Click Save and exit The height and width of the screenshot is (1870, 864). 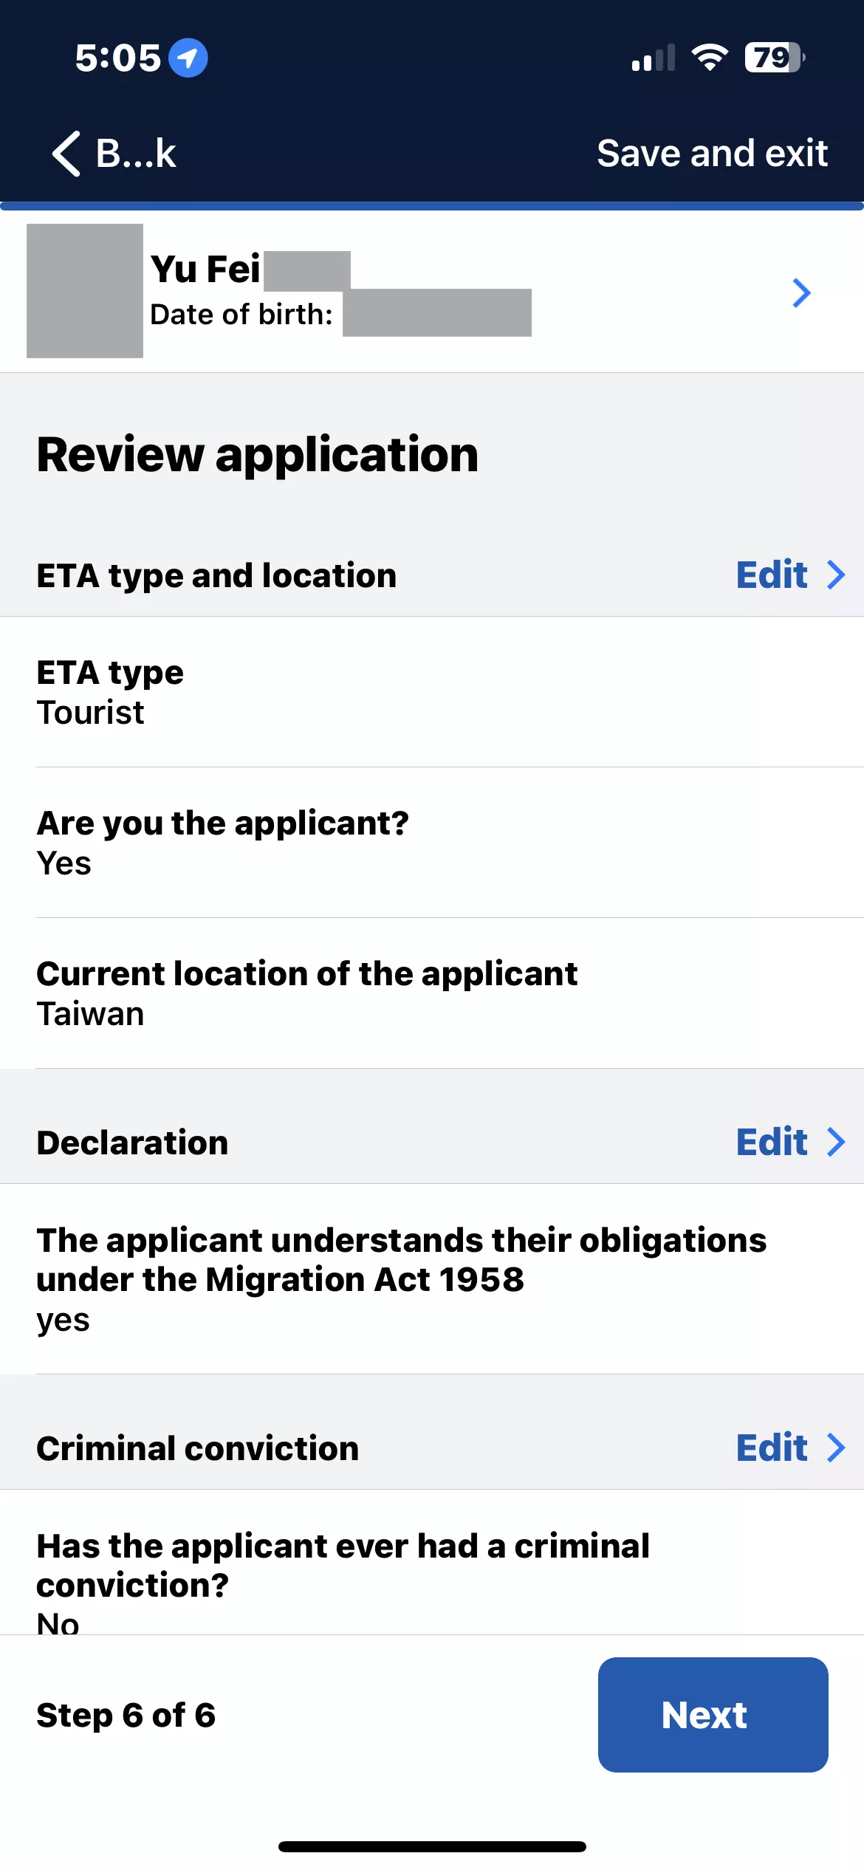click(x=712, y=154)
